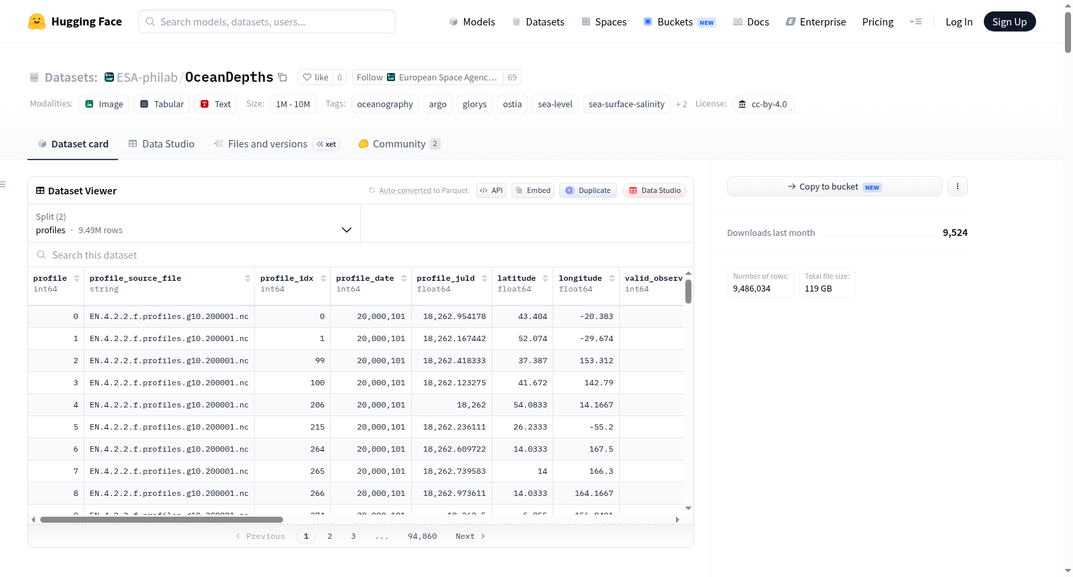Focus the Search this dataset field
The image size is (1073, 577).
click(x=361, y=255)
